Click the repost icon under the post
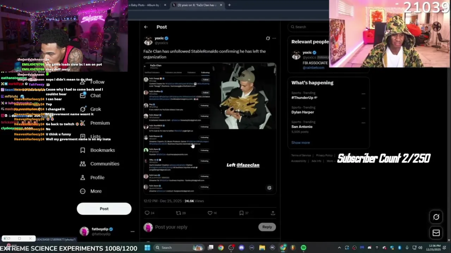This screenshot has height=253, width=451. tap(178, 213)
